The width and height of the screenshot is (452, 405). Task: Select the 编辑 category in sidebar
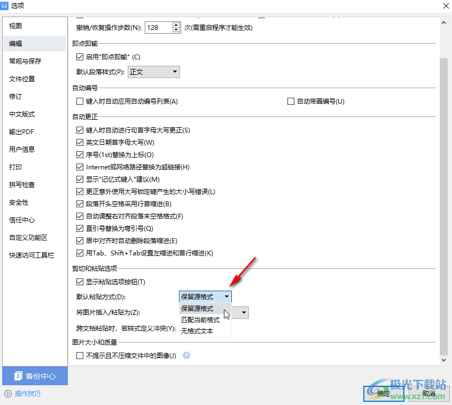[35, 43]
